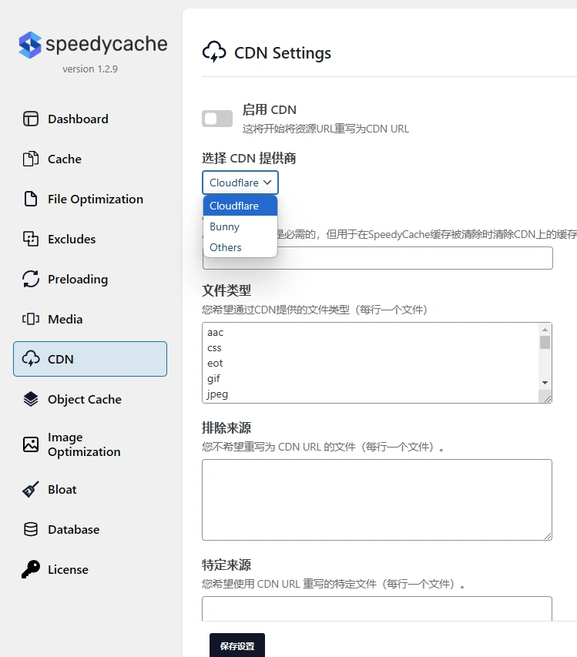Screen dimensions: 577x657
Task: Click the CDN Settings header cloud icon
Action: click(x=214, y=52)
